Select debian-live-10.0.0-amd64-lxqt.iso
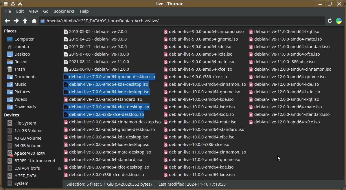The image size is (346, 190). 199,114
